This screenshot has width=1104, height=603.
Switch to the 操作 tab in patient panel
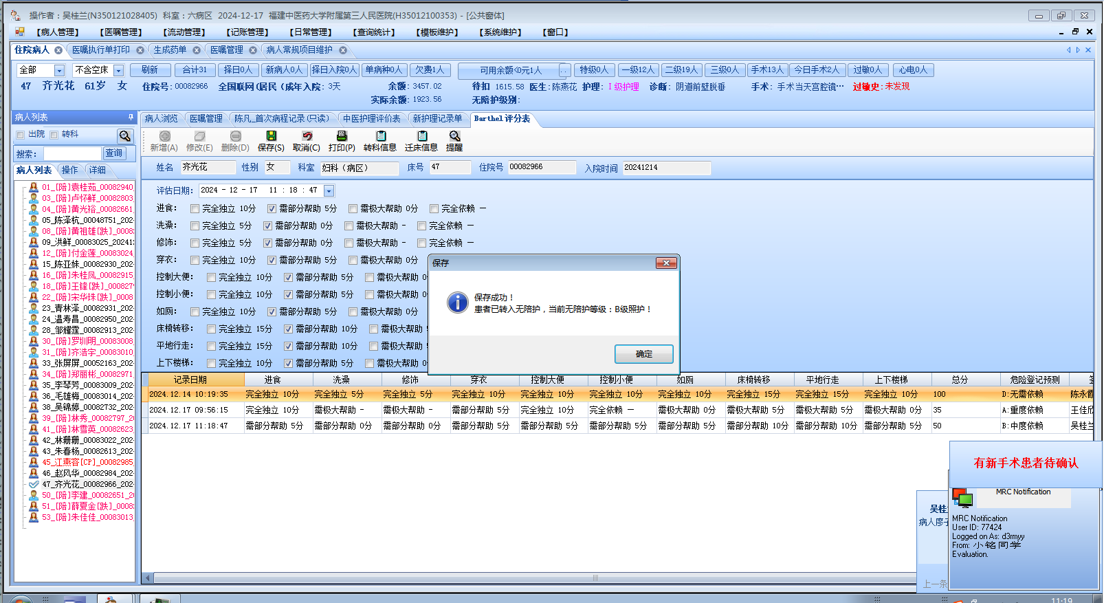point(69,170)
